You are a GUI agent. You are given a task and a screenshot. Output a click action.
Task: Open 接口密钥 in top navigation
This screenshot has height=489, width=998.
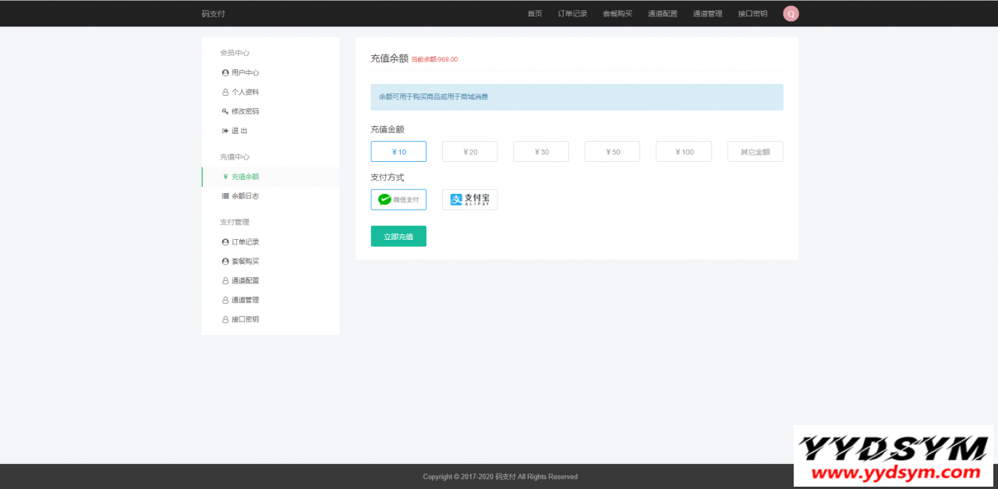click(x=752, y=13)
